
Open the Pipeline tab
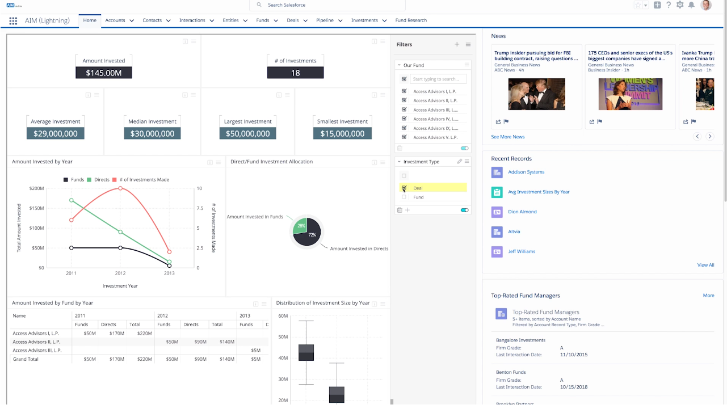325,20
